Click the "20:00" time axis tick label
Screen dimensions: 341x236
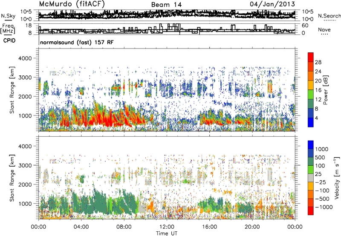pyautogui.click(x=252, y=227)
